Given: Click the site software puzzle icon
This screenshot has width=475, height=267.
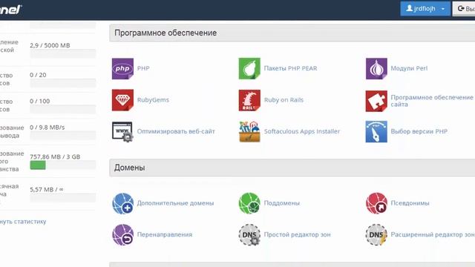Looking at the screenshot, I should pyautogui.click(x=376, y=101).
